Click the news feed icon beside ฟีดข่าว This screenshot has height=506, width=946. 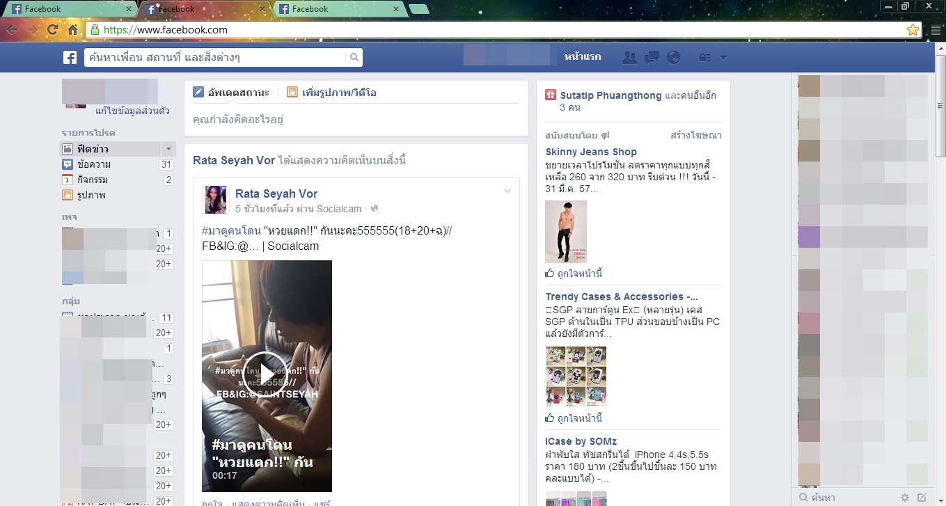pyautogui.click(x=68, y=149)
